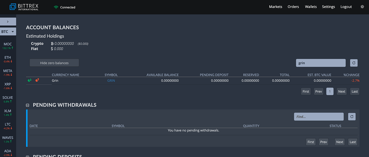This screenshot has height=157, width=369.
Task: Select LTC market in sidebar
Action: tap(8, 126)
